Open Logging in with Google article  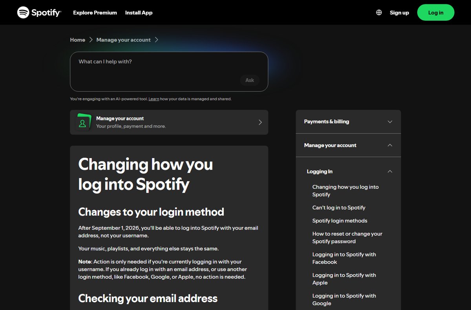click(344, 299)
